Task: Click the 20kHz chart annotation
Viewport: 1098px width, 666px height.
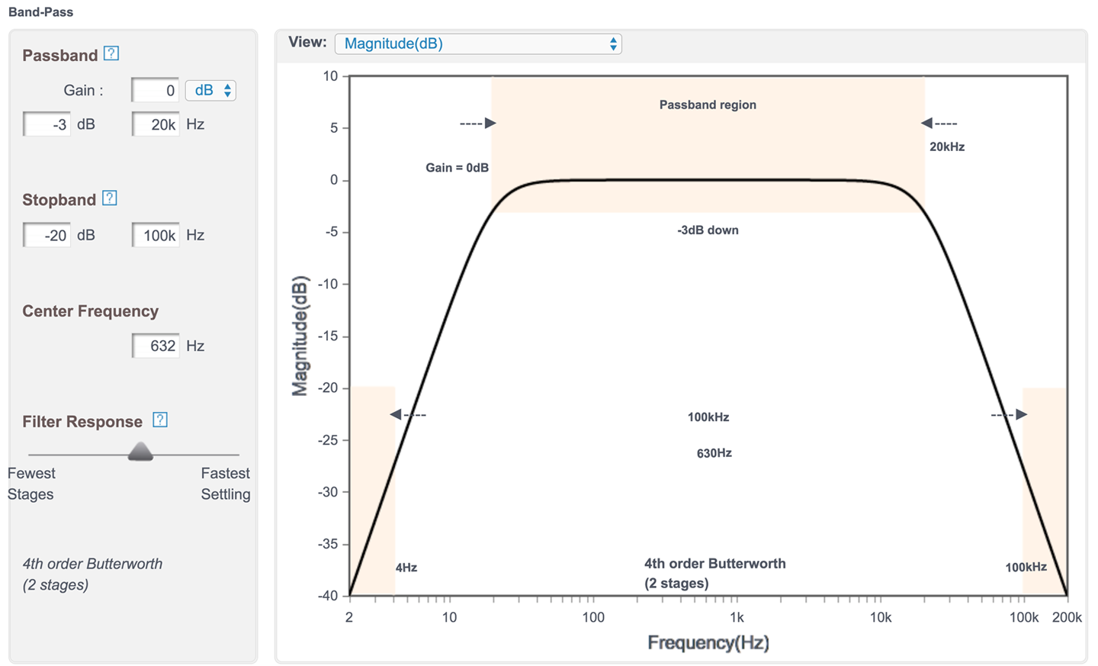Action: (947, 146)
